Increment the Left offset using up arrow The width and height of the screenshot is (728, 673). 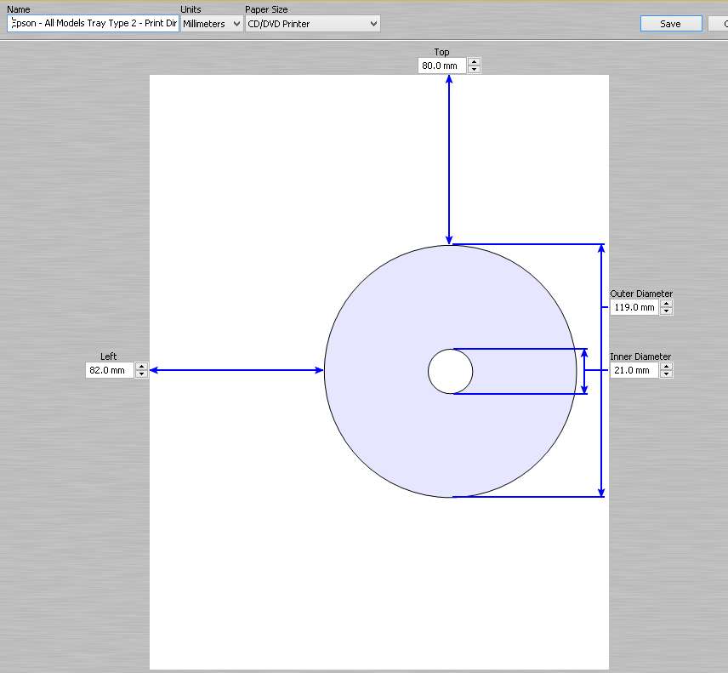click(x=141, y=366)
